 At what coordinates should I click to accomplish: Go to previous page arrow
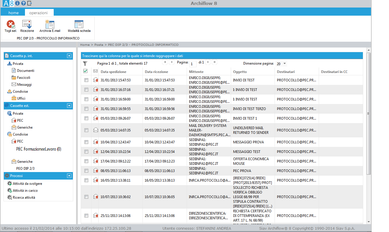click(172, 62)
